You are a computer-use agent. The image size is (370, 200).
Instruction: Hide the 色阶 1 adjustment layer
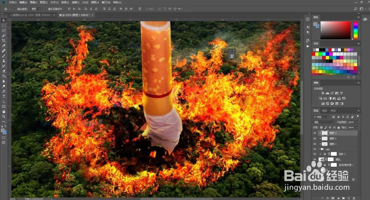pyautogui.click(x=314, y=154)
